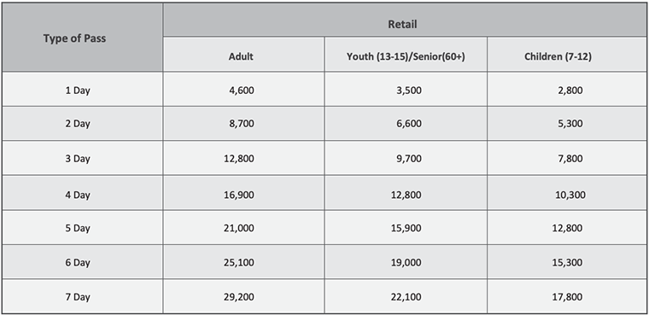This screenshot has width=649, height=315.
Task: Select the 7 Day row label
Action: 82,296
